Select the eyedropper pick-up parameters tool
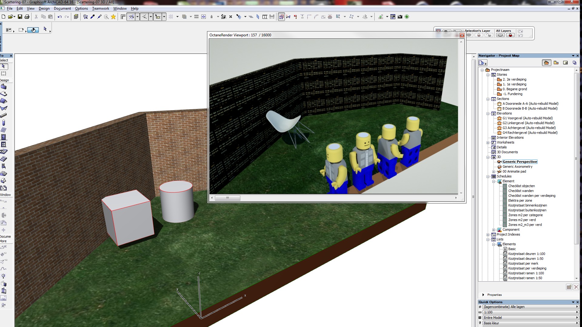The image size is (582, 327). pyautogui.click(x=92, y=17)
